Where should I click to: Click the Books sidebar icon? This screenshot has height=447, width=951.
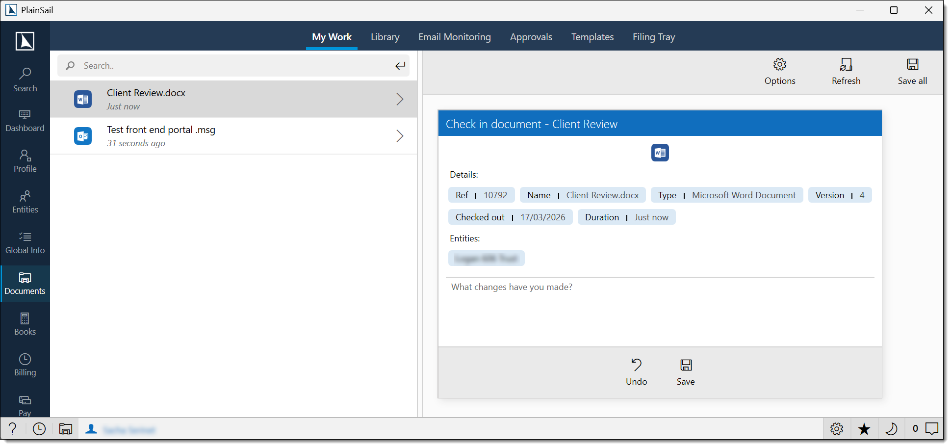pyautogui.click(x=25, y=324)
